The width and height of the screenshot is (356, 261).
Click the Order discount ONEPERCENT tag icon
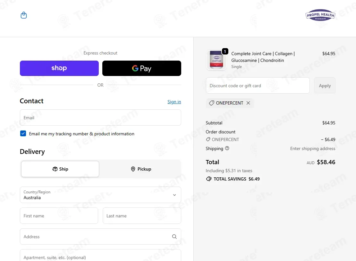pos(208,139)
